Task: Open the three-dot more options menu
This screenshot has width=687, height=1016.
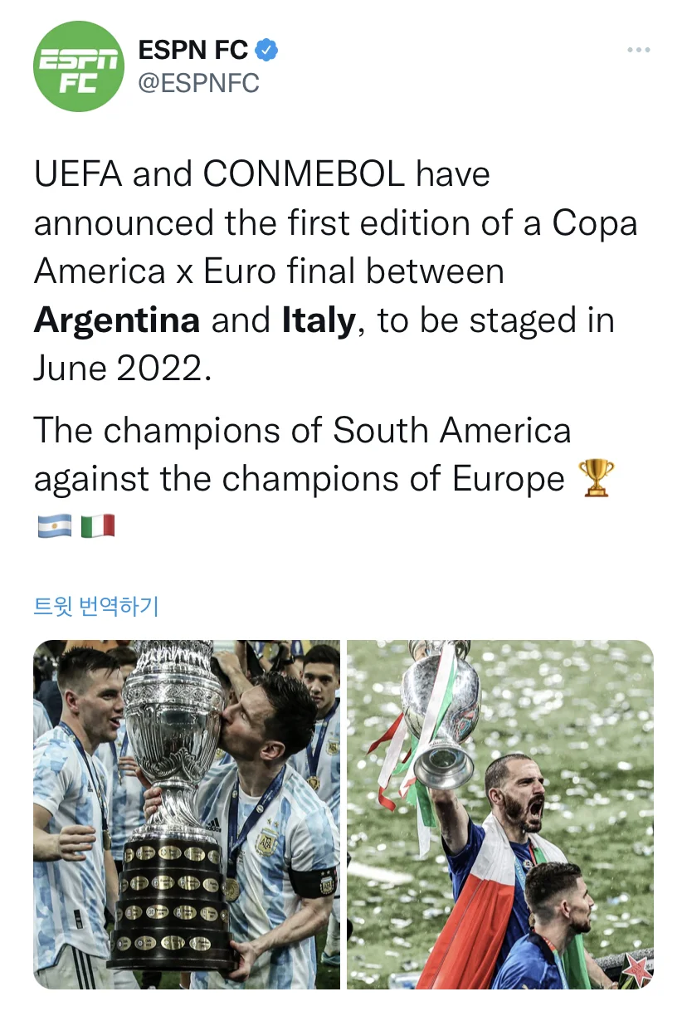Action: pos(638,51)
